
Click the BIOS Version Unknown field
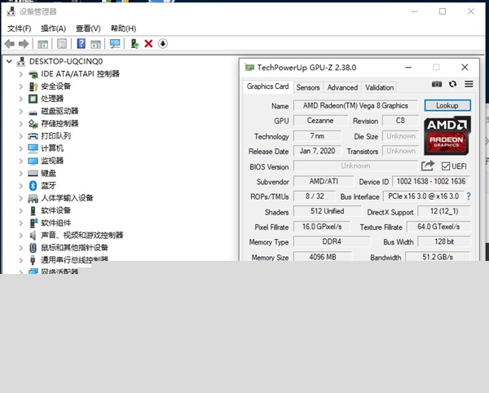tap(355, 166)
